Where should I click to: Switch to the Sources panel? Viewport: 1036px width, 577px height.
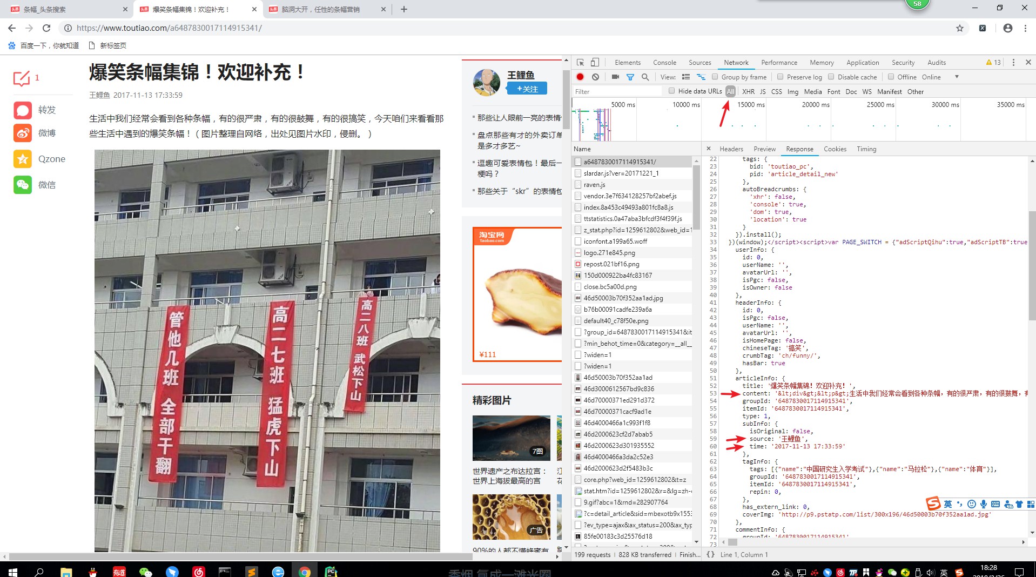[699, 63]
